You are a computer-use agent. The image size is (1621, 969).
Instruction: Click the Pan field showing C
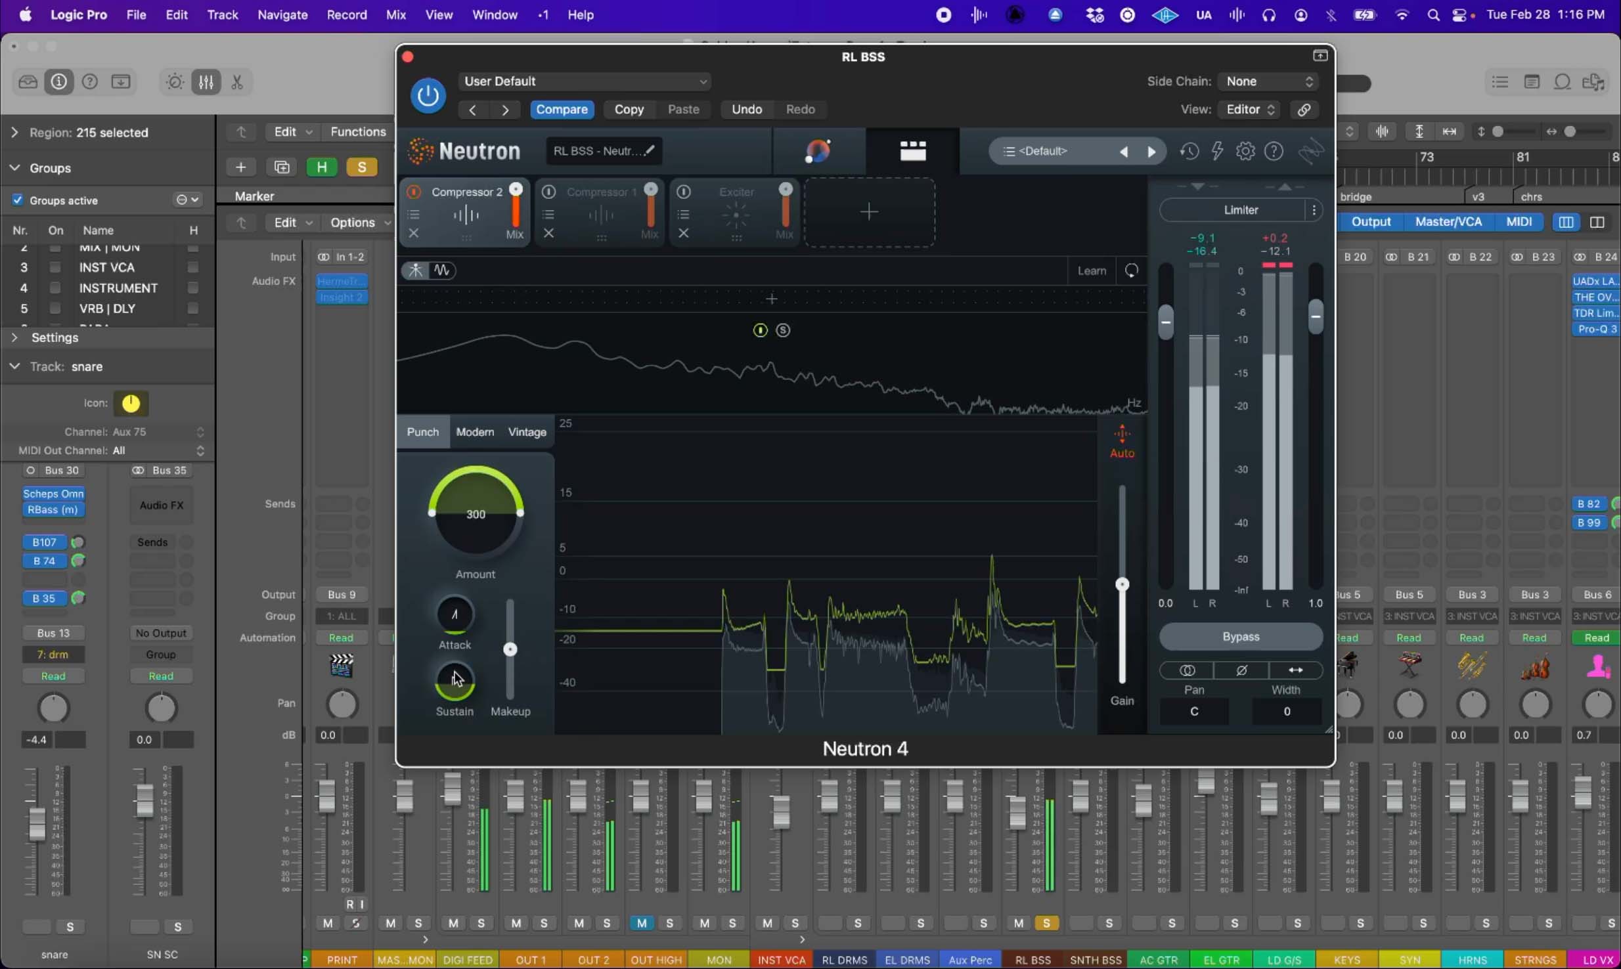[x=1193, y=712]
